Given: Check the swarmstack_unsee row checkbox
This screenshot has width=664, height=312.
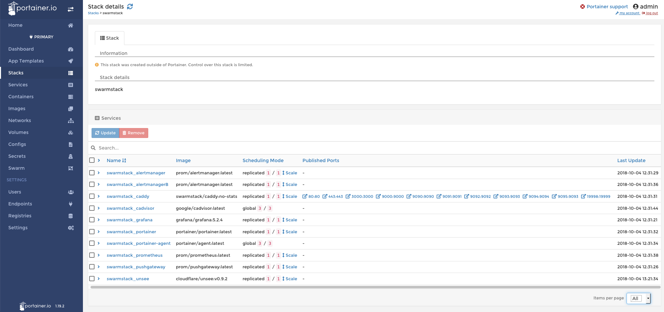Looking at the screenshot, I should tap(92, 279).
